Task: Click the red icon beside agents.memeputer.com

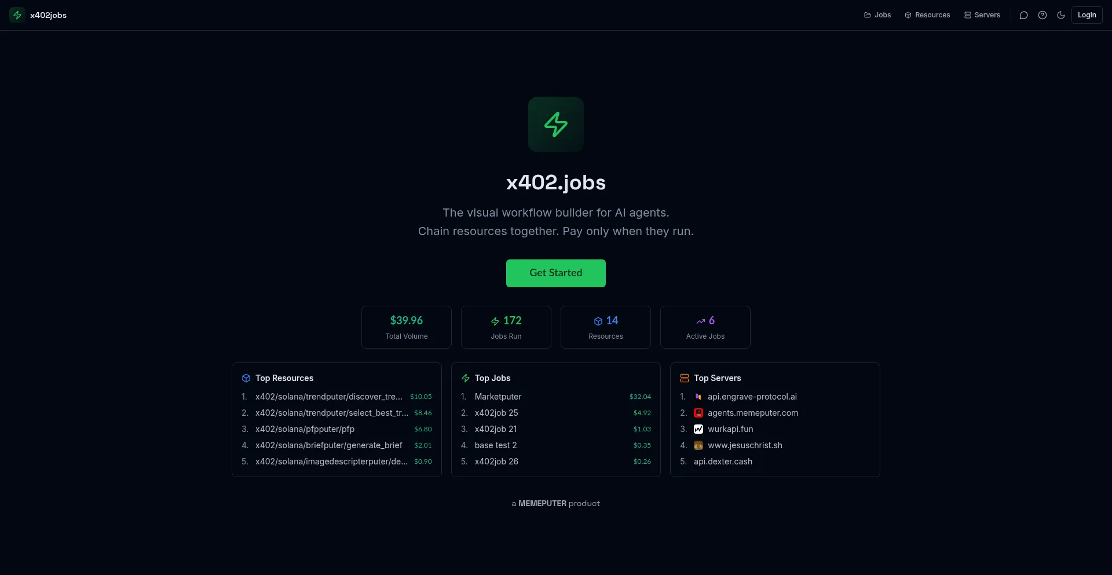Action: click(698, 413)
